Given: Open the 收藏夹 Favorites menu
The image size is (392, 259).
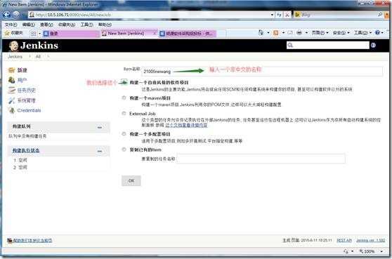Looking at the screenshot, I should click(67, 25).
